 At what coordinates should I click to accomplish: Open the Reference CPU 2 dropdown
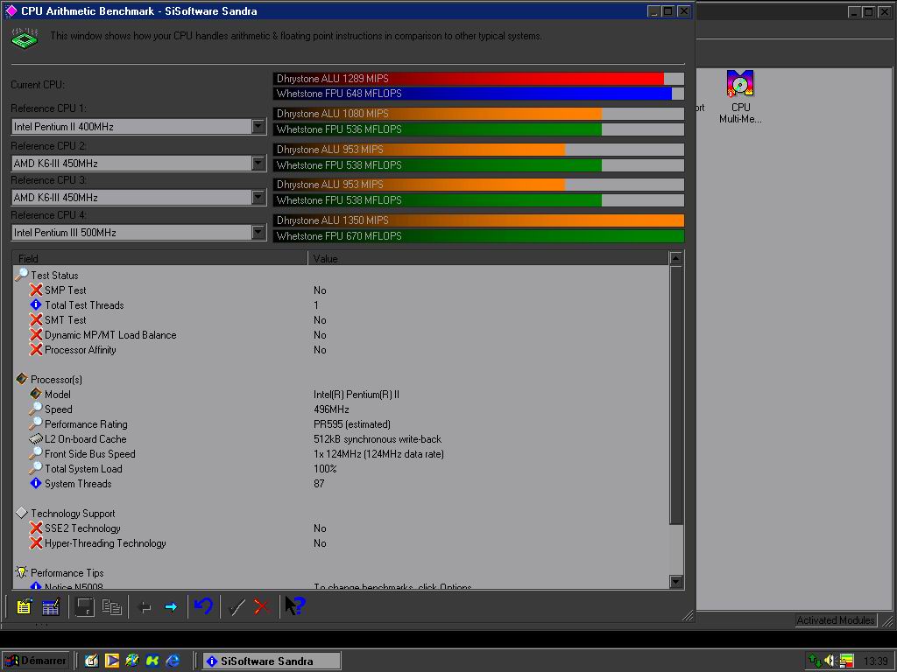point(258,163)
